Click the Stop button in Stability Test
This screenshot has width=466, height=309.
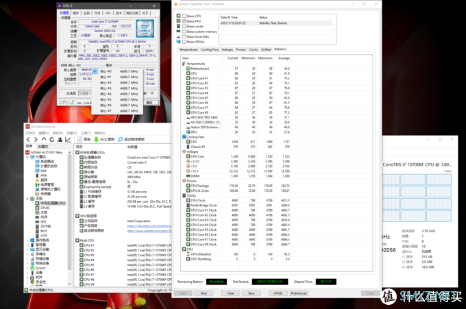coord(204,293)
